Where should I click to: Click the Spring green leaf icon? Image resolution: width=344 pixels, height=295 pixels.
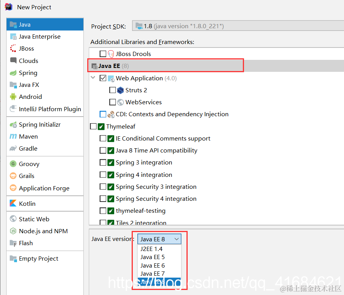[13, 73]
